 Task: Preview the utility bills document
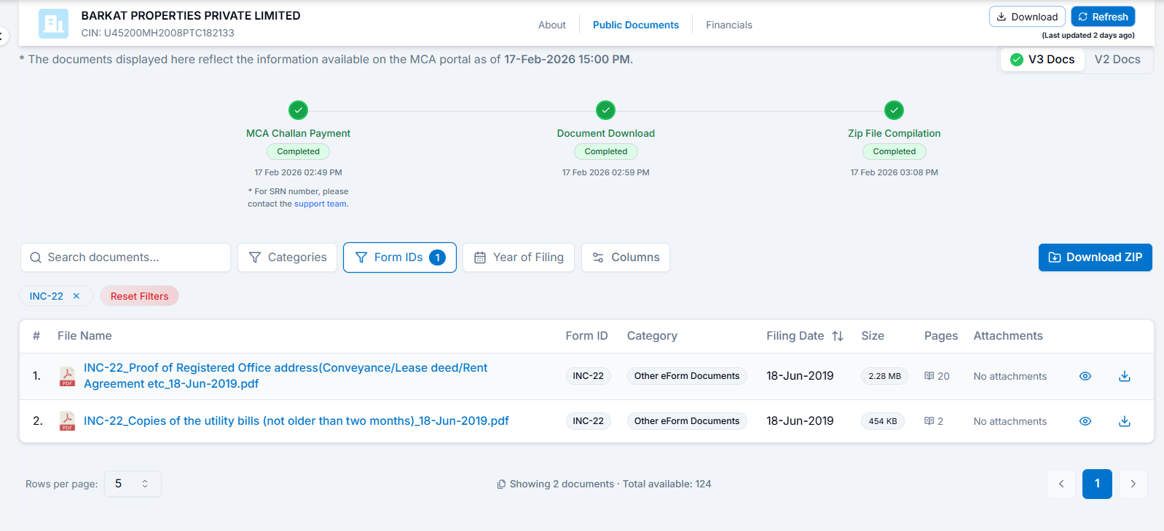(1085, 421)
